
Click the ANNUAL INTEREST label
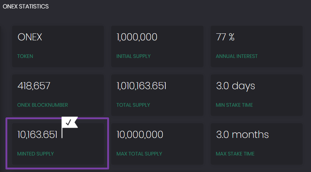pyautogui.click(x=237, y=56)
